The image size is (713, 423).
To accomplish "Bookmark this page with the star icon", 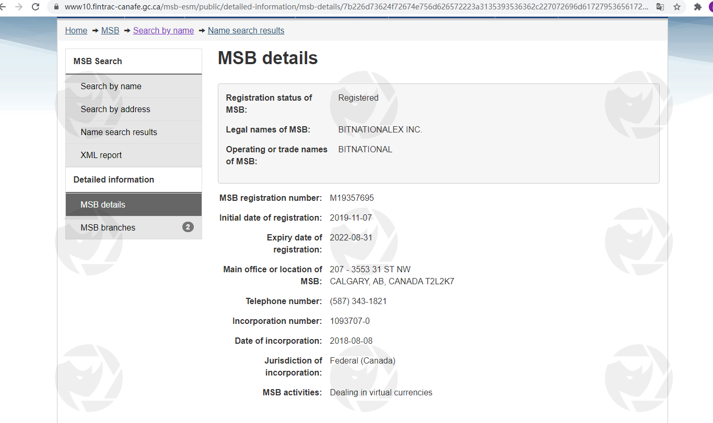I will (677, 7).
